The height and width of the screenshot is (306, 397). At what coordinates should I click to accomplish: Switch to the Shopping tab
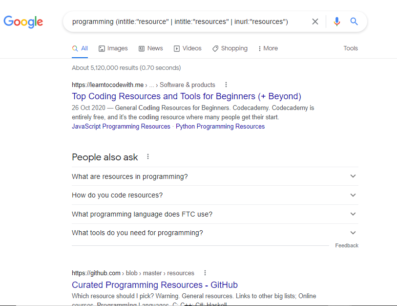pyautogui.click(x=230, y=48)
